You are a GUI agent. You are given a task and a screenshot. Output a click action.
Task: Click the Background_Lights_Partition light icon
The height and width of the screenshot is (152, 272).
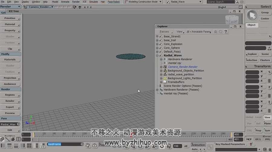point(165,78)
